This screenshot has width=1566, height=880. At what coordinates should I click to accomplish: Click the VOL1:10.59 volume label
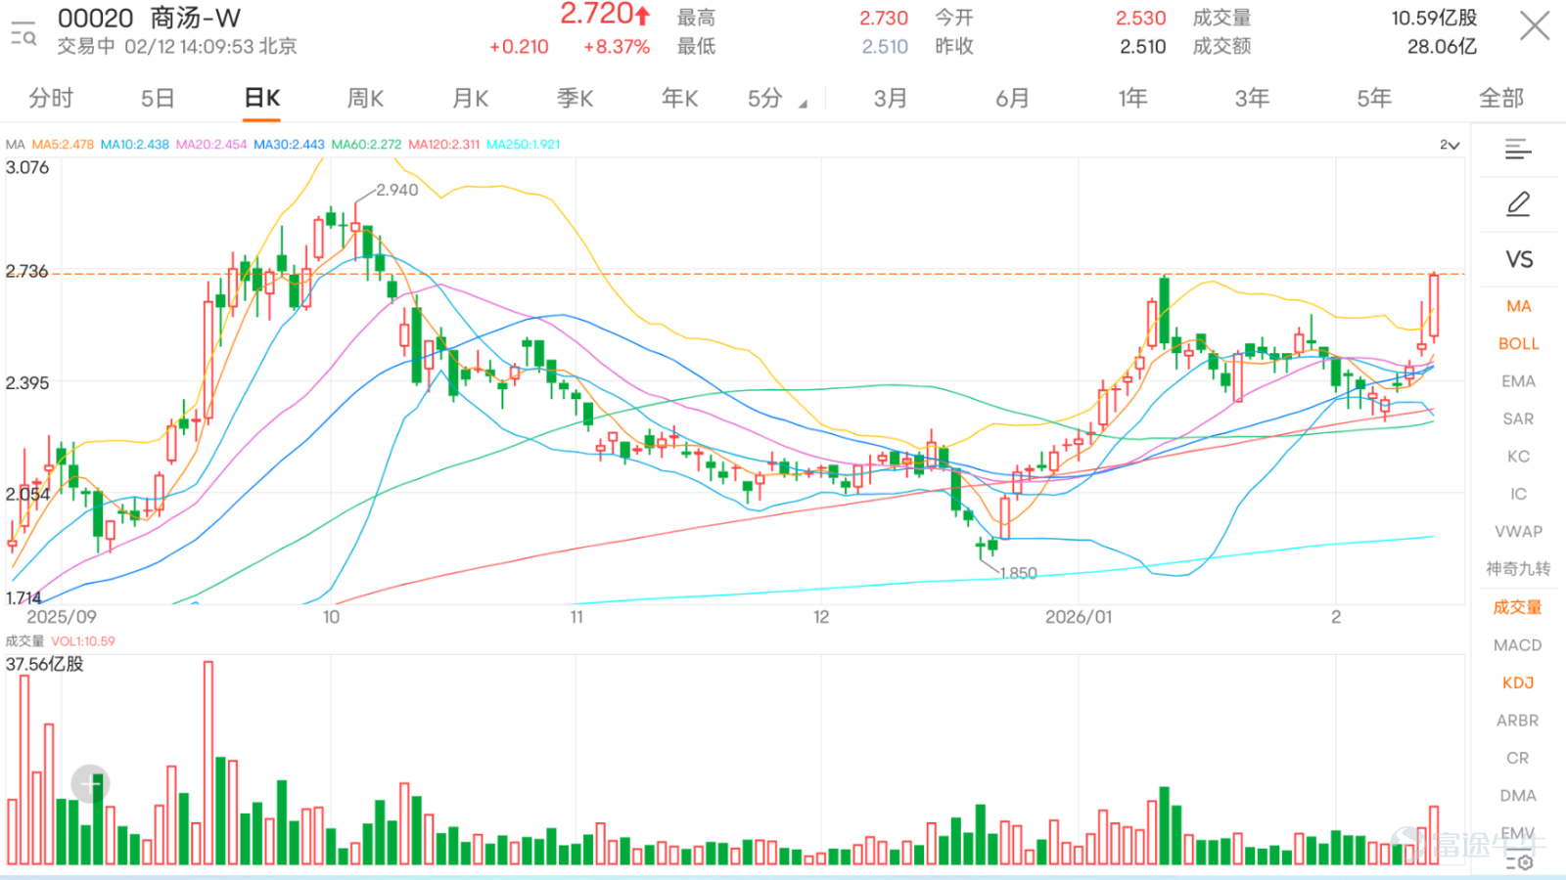83,641
